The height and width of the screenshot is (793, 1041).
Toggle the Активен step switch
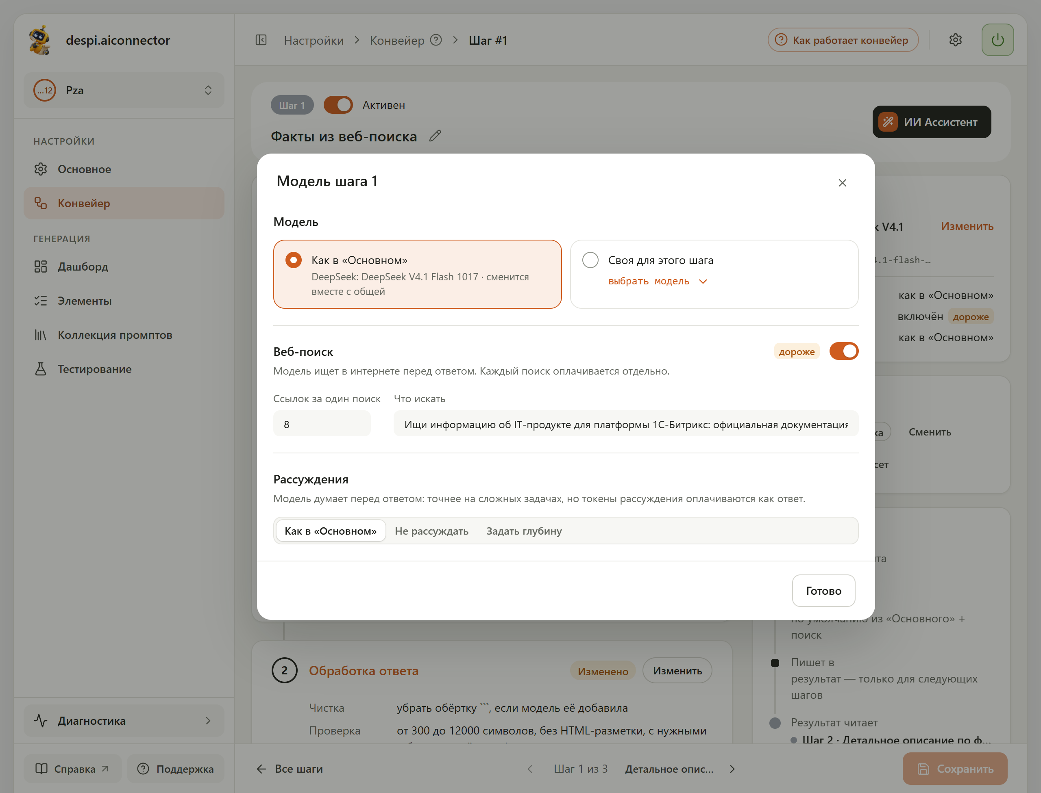(x=338, y=105)
